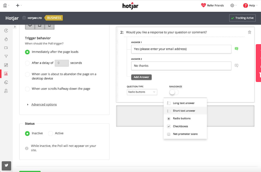Click the BUSINESS plan badge
Screen dimensions: 261x172
pos(54,18)
